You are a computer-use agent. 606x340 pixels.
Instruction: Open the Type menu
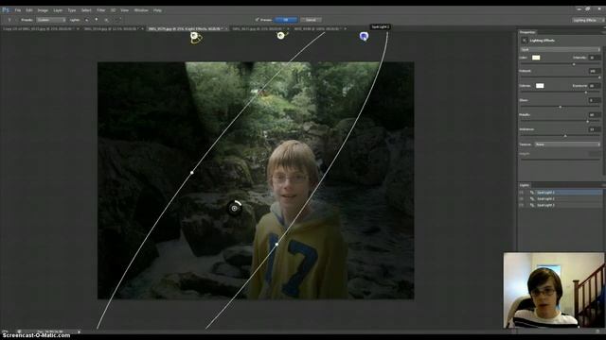tap(72, 10)
